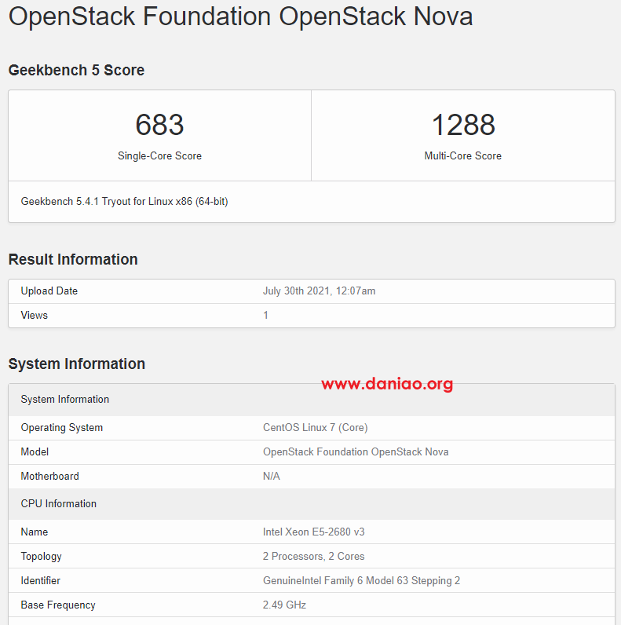Select the CentOS Linux 7 (Core) value
Screen dimensions: 621x625
pos(316,428)
